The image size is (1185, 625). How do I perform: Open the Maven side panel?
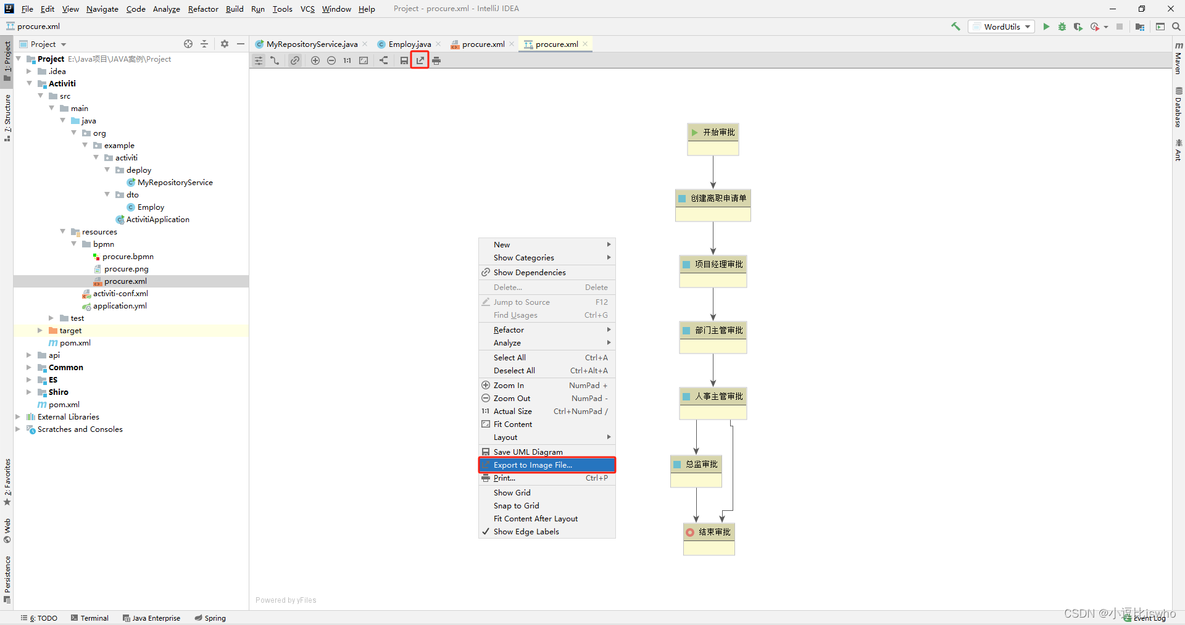pyautogui.click(x=1178, y=59)
